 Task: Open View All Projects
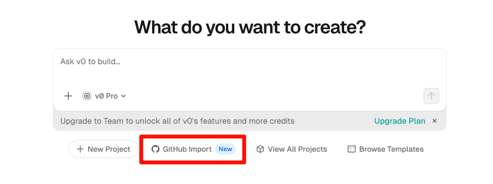297,149
